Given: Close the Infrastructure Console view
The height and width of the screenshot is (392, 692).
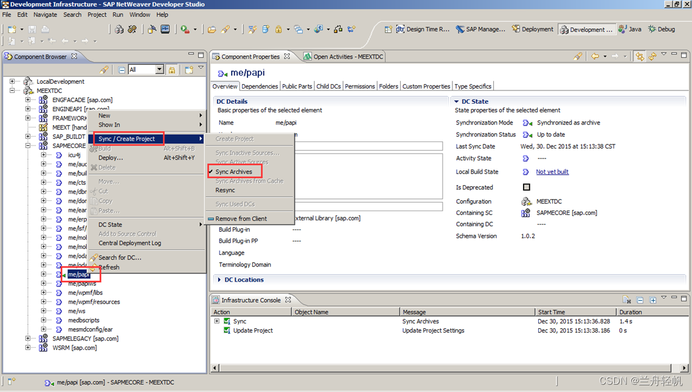Looking at the screenshot, I should tap(288, 300).
